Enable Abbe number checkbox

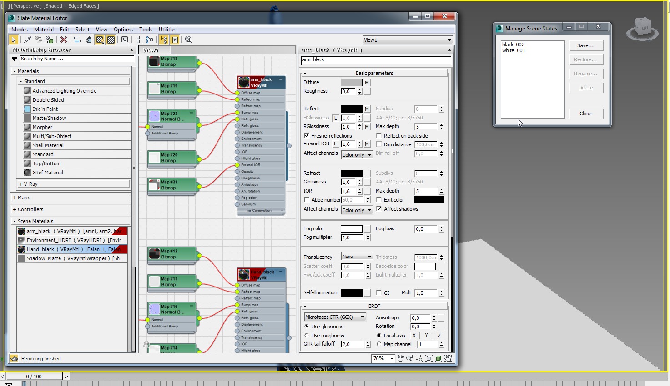click(x=307, y=199)
